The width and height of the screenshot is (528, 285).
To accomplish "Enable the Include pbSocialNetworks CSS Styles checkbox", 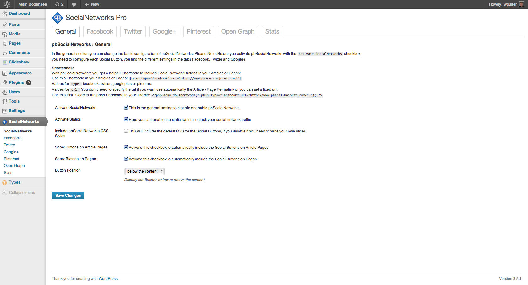I will (x=126, y=131).
